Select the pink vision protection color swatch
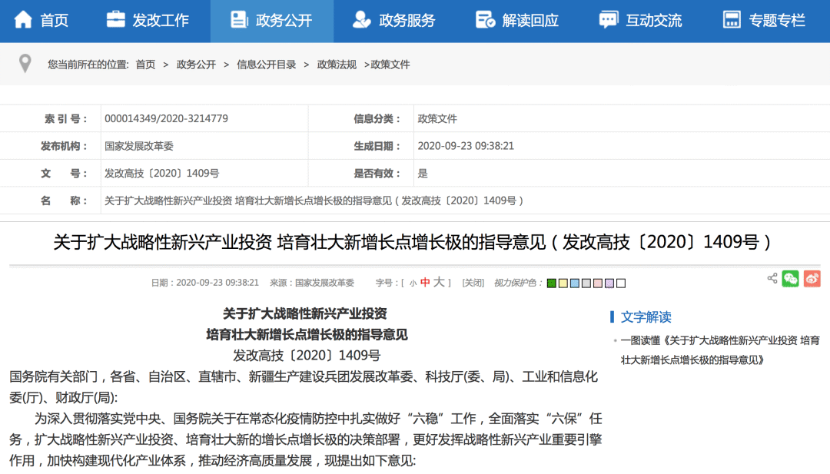 (599, 283)
